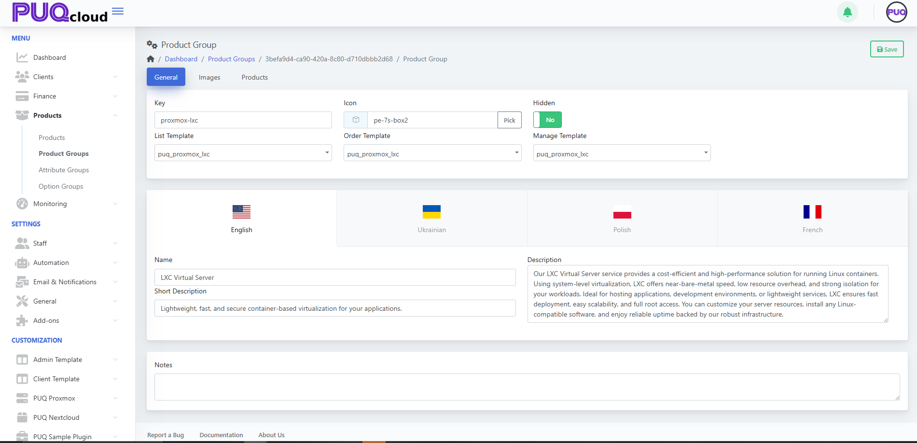Select the French flag
This screenshot has width=917, height=443.
[812, 212]
